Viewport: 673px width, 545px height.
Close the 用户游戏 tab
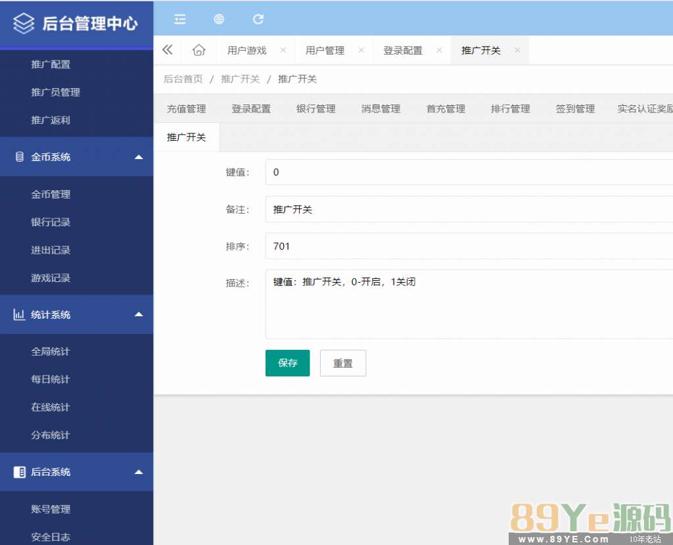click(283, 50)
